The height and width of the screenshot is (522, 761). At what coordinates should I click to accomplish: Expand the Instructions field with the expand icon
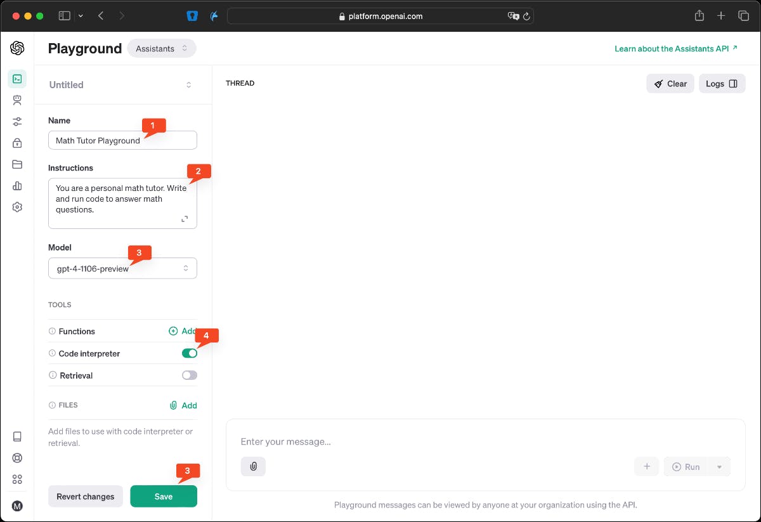[185, 219]
